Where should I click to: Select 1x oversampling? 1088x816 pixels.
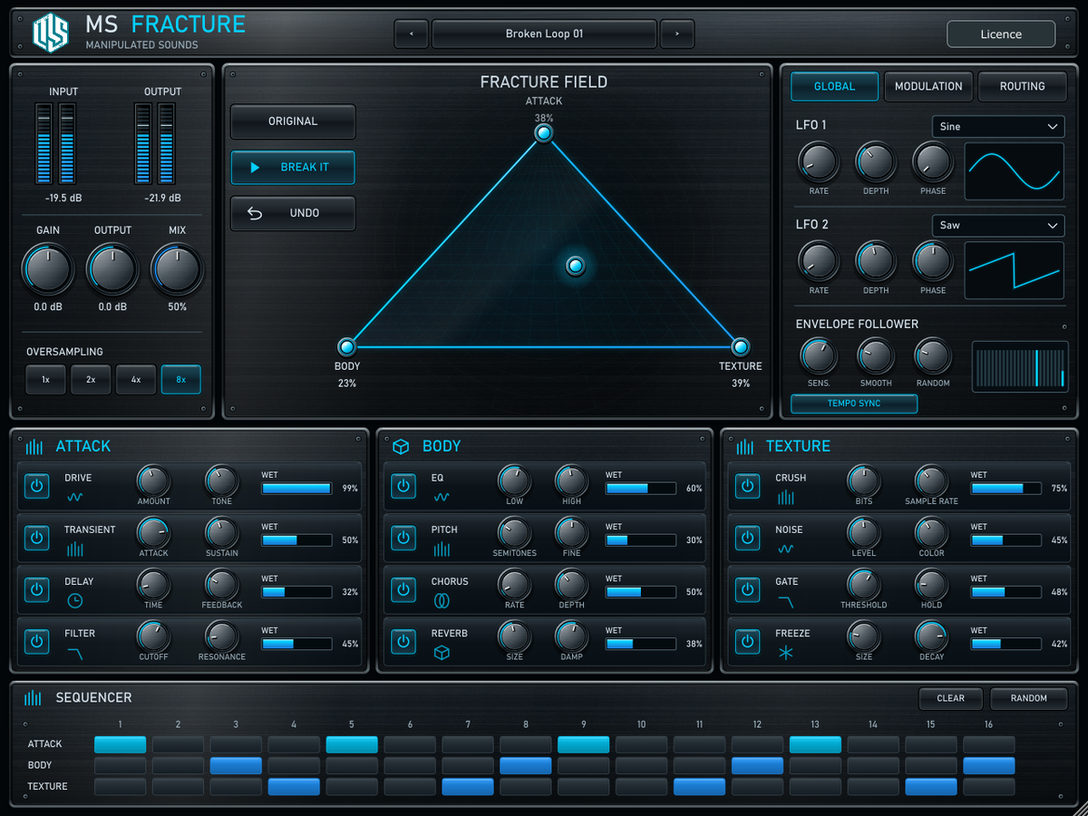45,380
